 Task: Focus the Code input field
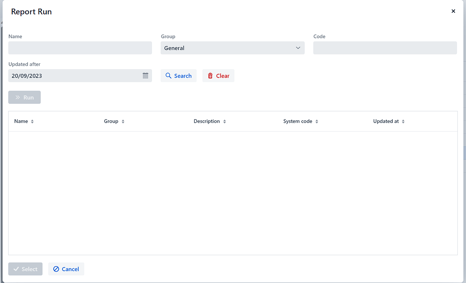tap(385, 48)
